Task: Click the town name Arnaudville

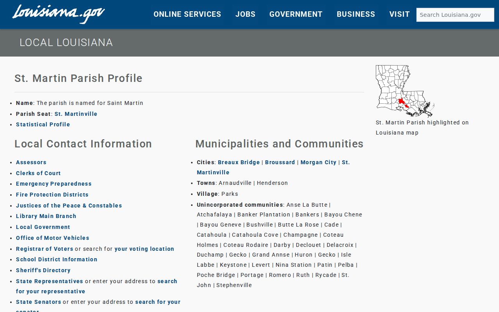Action: pos(235,183)
